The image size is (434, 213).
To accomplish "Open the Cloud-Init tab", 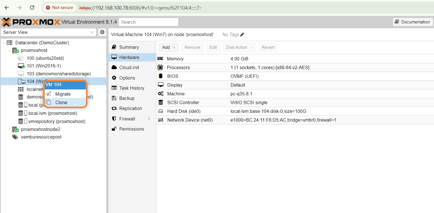I will pyautogui.click(x=132, y=67).
